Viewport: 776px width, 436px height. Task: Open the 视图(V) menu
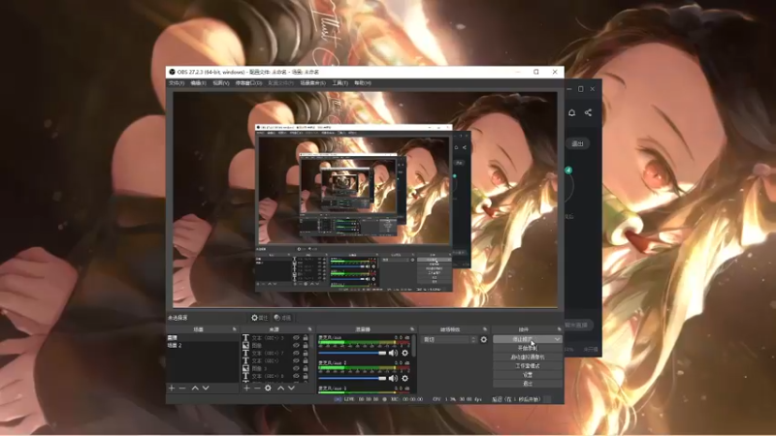[221, 83]
